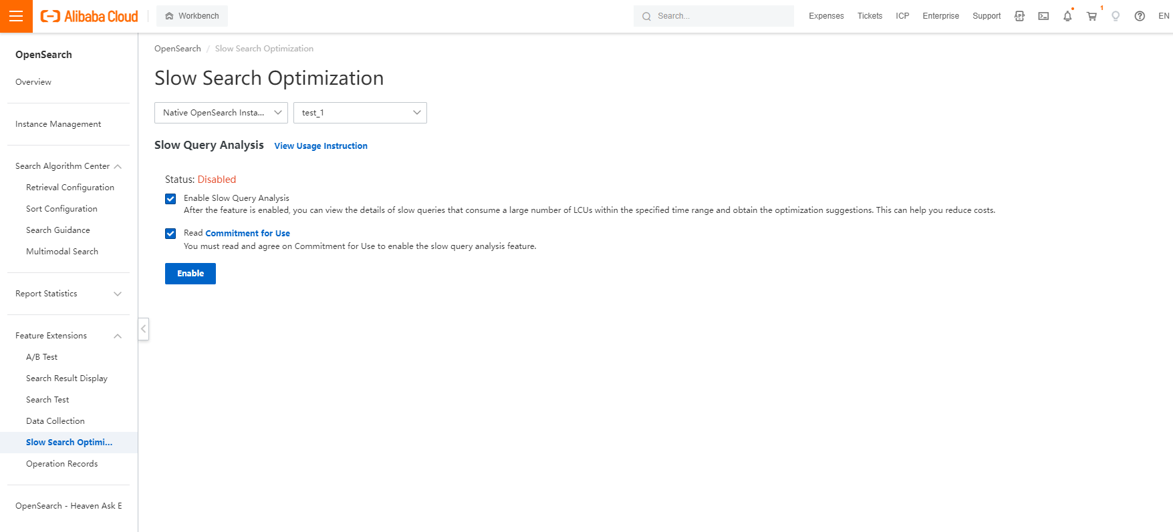
Task: Open the Workbench home button
Action: click(192, 16)
